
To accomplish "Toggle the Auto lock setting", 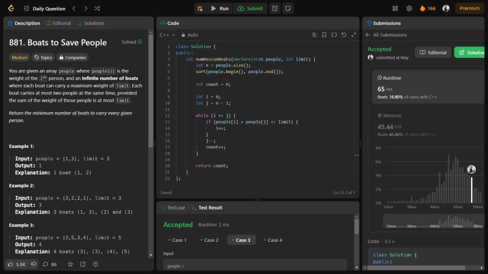I will pos(190,35).
